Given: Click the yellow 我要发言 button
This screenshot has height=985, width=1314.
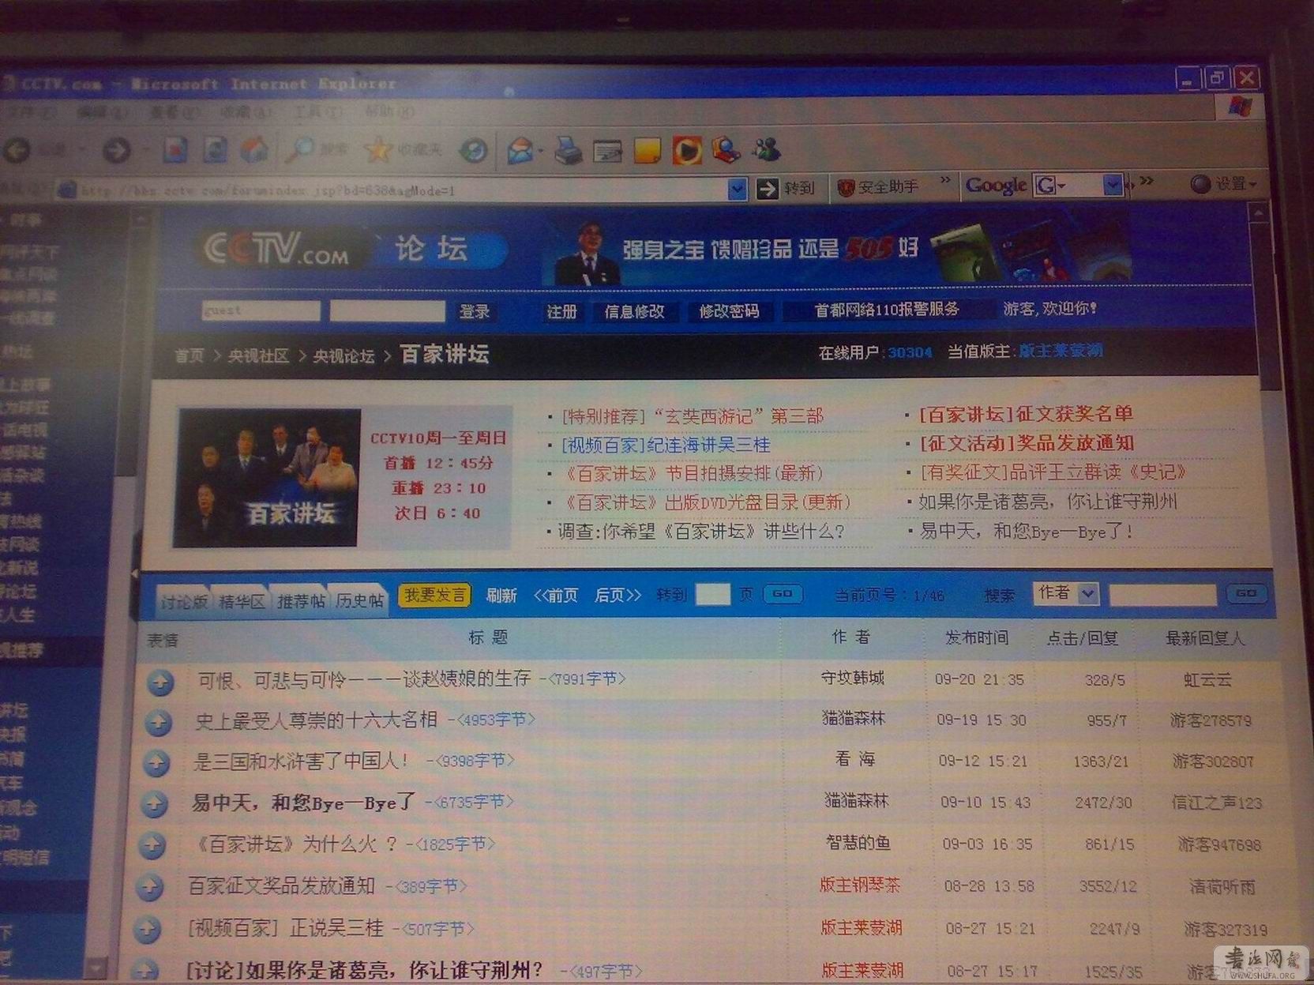Looking at the screenshot, I should pyautogui.click(x=434, y=595).
